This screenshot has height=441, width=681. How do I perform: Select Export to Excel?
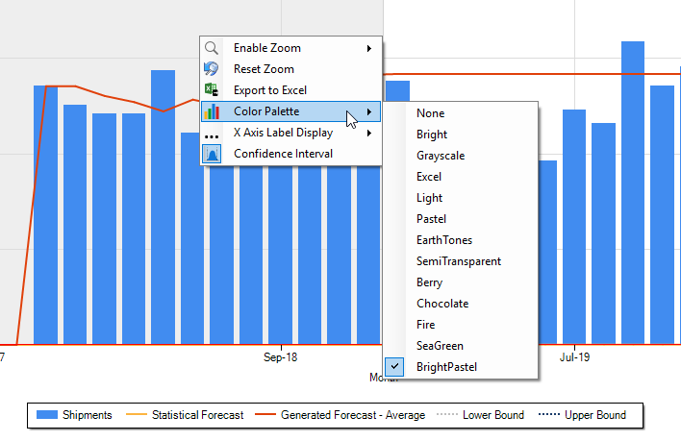pyautogui.click(x=290, y=90)
